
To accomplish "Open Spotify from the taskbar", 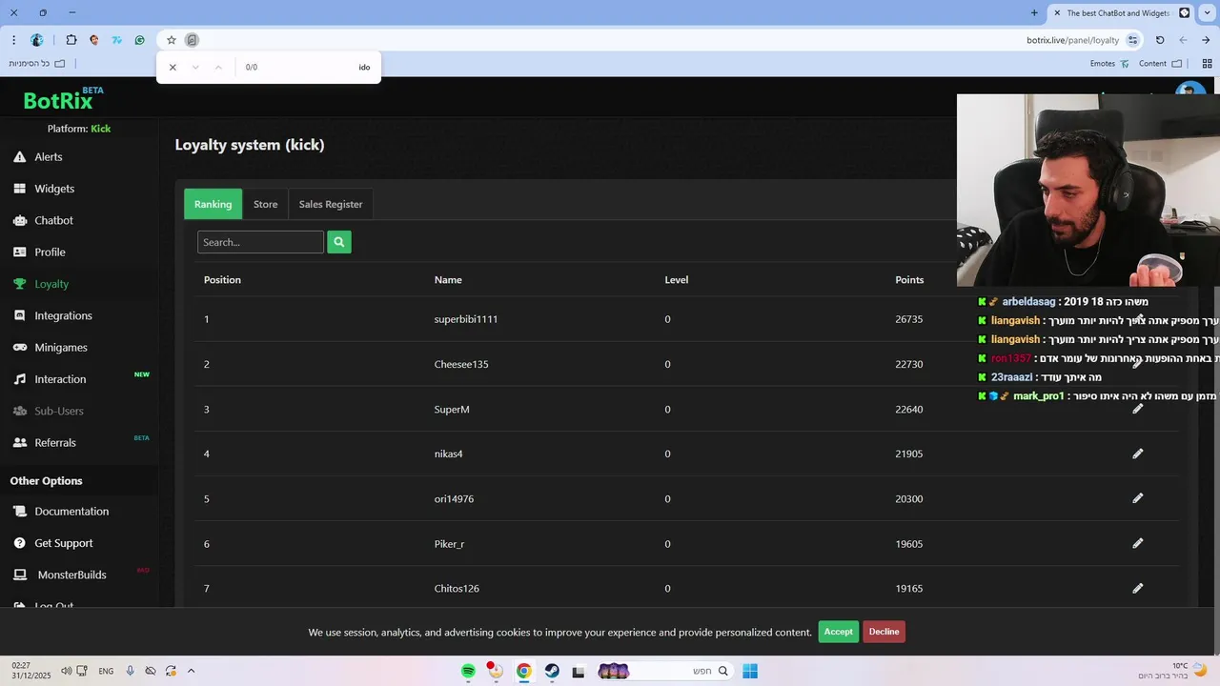I will [468, 671].
